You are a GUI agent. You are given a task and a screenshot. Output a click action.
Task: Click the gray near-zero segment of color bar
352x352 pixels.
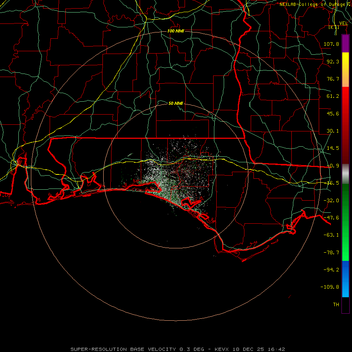pos(345,174)
